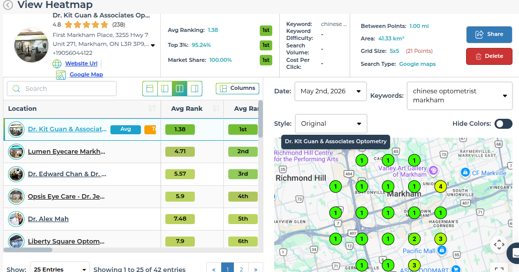The width and height of the screenshot is (519, 272).
Task: Click the Google Map pin icon
Action: coord(60,75)
